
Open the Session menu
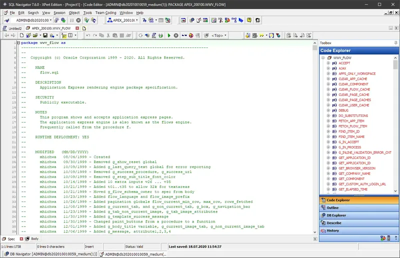[59, 13]
